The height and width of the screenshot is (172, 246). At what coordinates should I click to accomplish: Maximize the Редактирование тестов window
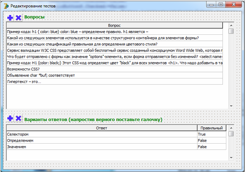(x=220, y=6)
